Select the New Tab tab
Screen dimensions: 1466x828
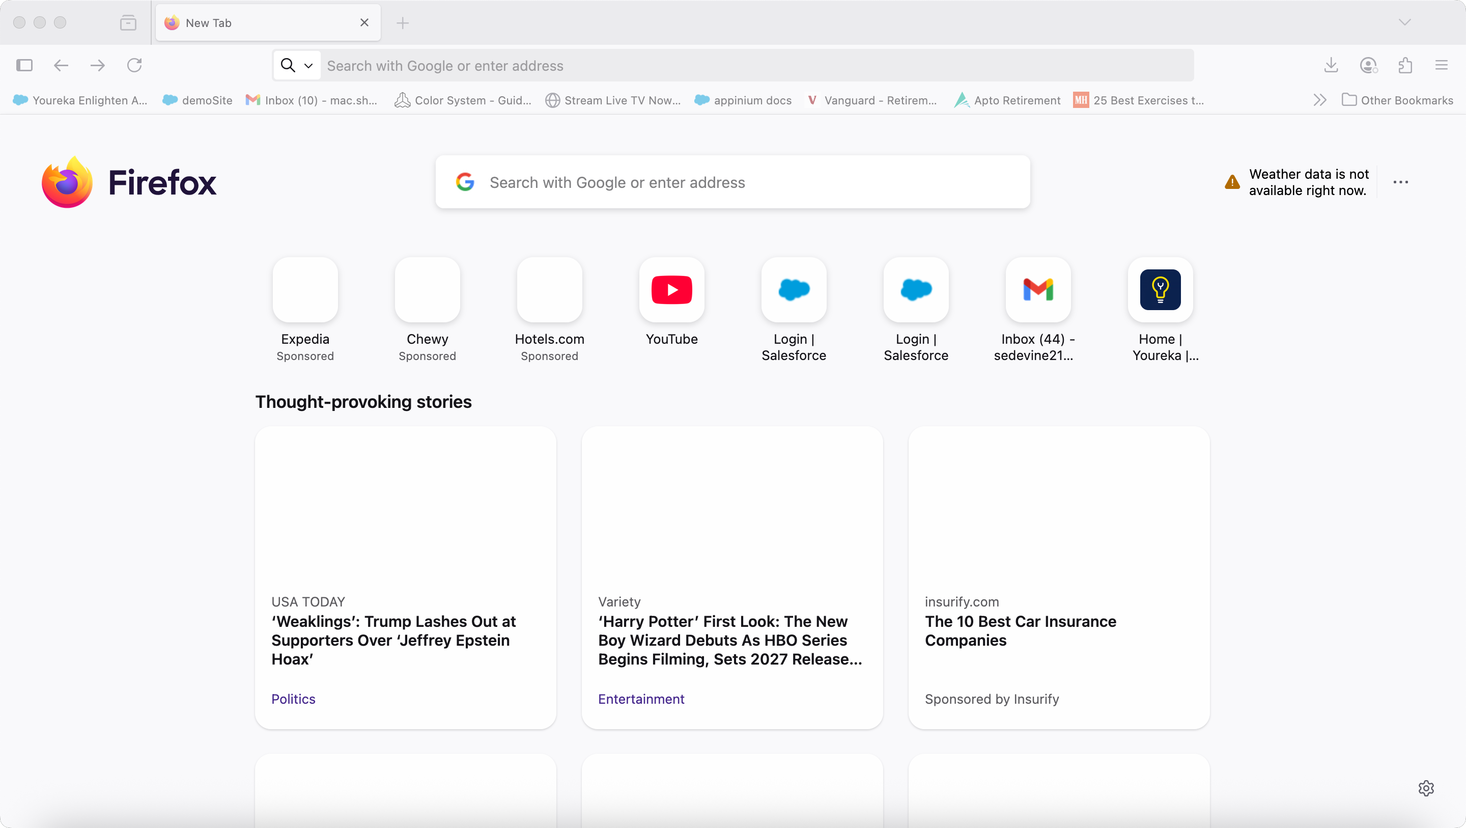(x=268, y=23)
